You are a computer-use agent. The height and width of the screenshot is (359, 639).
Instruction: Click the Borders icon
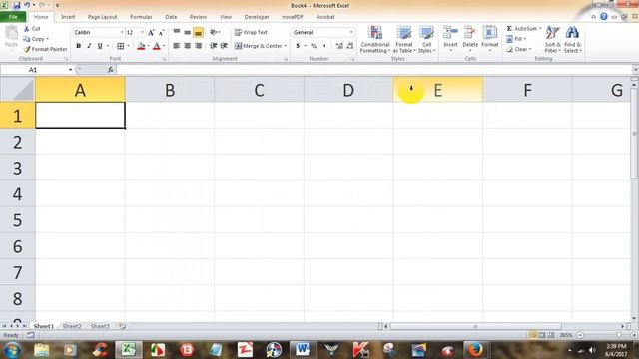click(x=120, y=46)
